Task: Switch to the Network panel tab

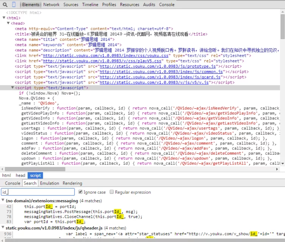Action: click(x=51, y=5)
